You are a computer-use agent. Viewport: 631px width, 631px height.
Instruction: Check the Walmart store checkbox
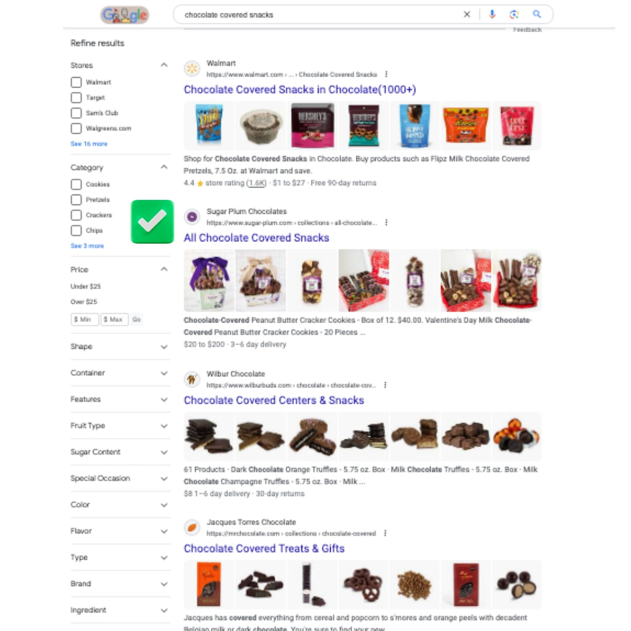(x=76, y=82)
